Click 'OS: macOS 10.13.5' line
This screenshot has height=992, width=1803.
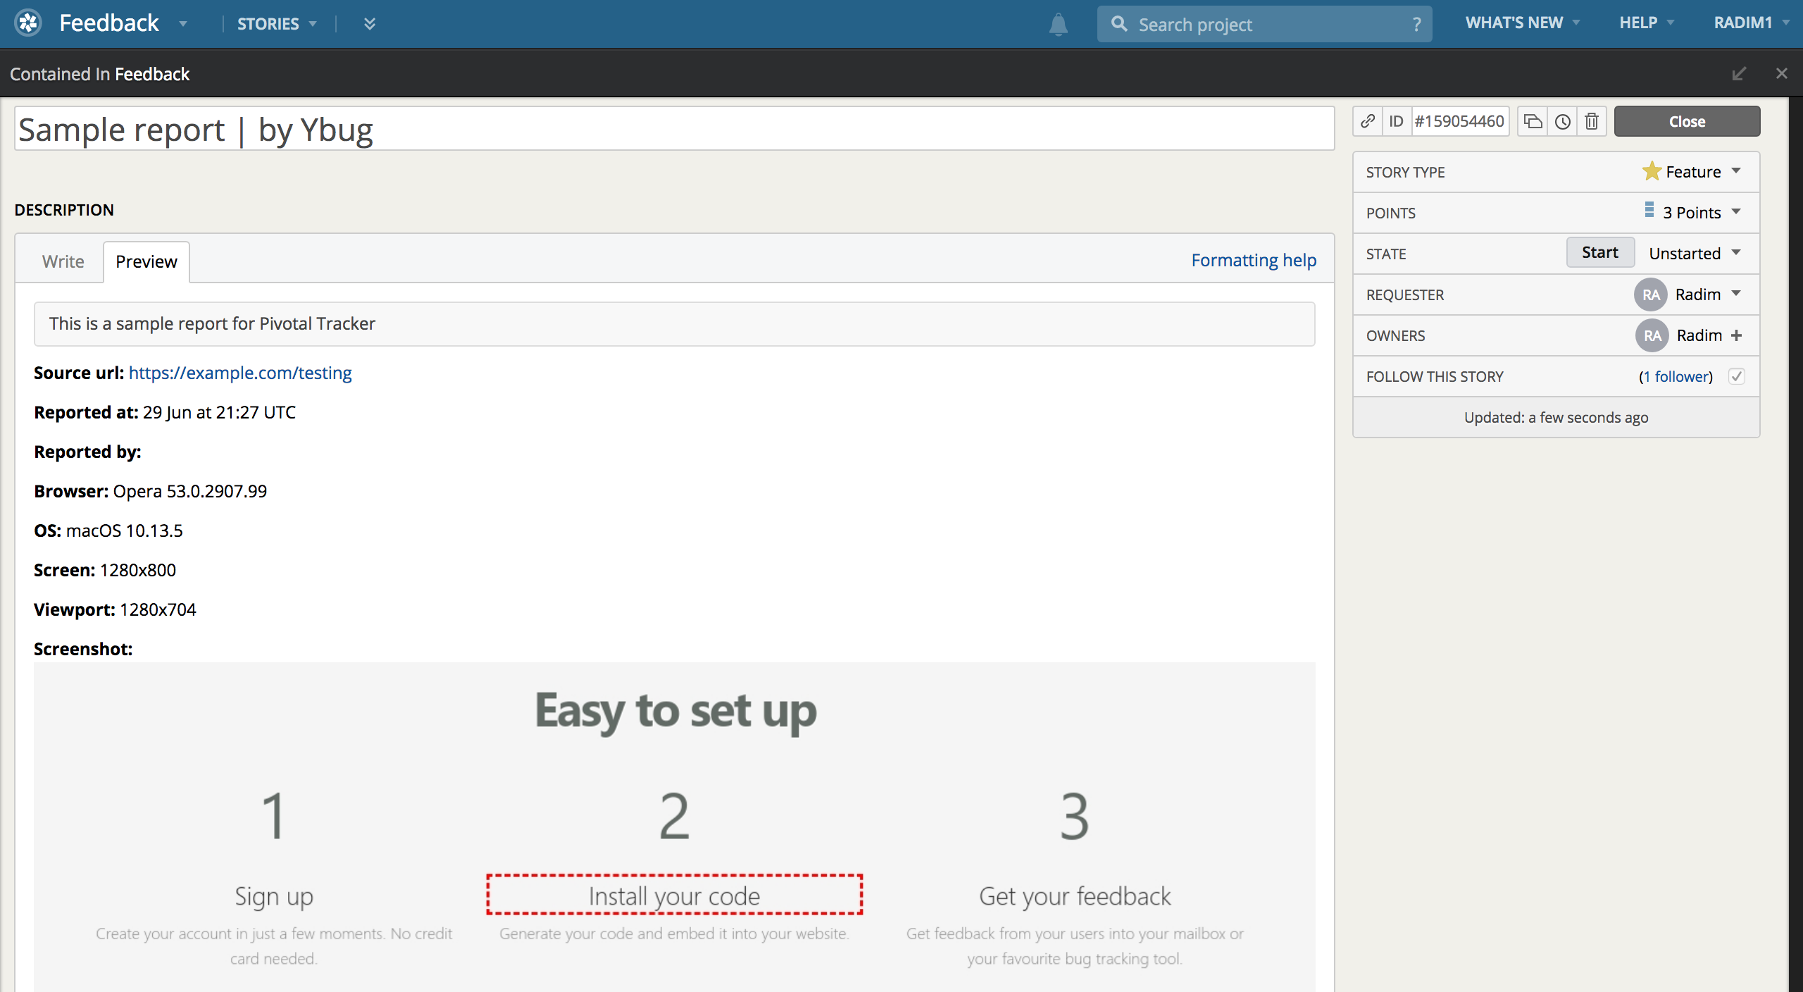[x=108, y=531]
